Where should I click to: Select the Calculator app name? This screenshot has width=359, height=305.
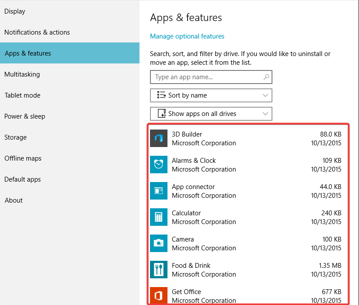[x=186, y=213]
